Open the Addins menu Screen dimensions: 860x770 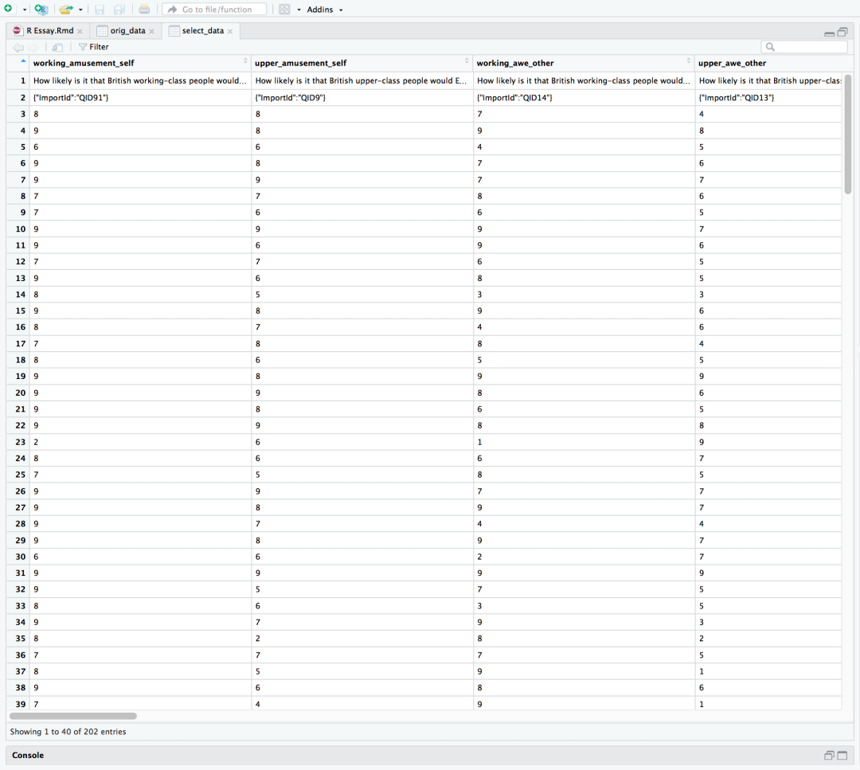tap(325, 10)
